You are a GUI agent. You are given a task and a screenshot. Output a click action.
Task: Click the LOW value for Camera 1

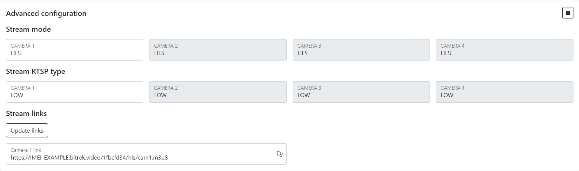(x=17, y=95)
